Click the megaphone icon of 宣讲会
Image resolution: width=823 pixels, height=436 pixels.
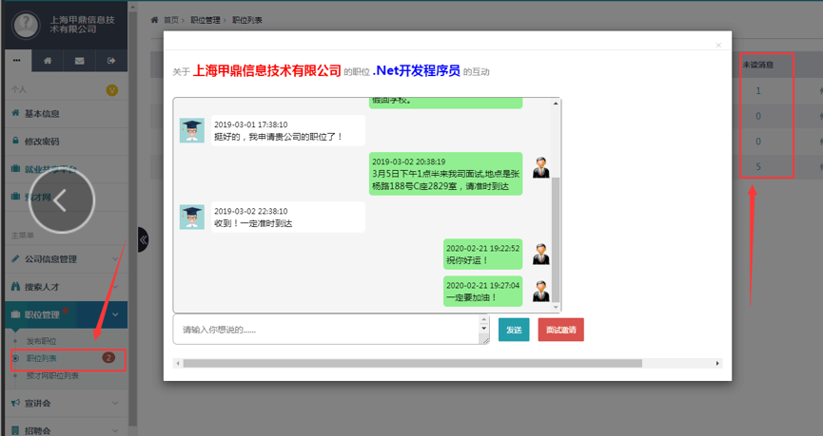click(x=15, y=403)
